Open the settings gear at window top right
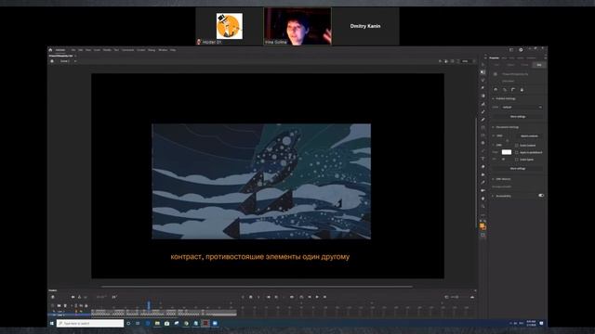The height and width of the screenshot is (334, 595). pos(521,49)
